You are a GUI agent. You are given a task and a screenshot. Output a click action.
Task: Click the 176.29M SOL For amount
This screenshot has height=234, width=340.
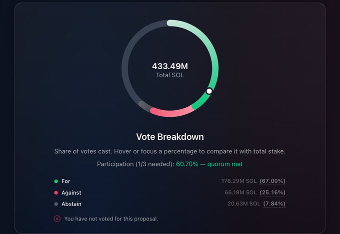[x=239, y=181]
